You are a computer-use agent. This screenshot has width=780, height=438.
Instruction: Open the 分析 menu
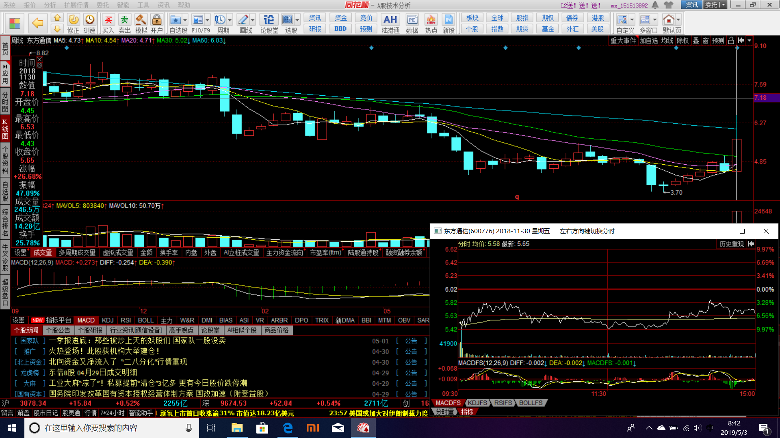click(50, 5)
